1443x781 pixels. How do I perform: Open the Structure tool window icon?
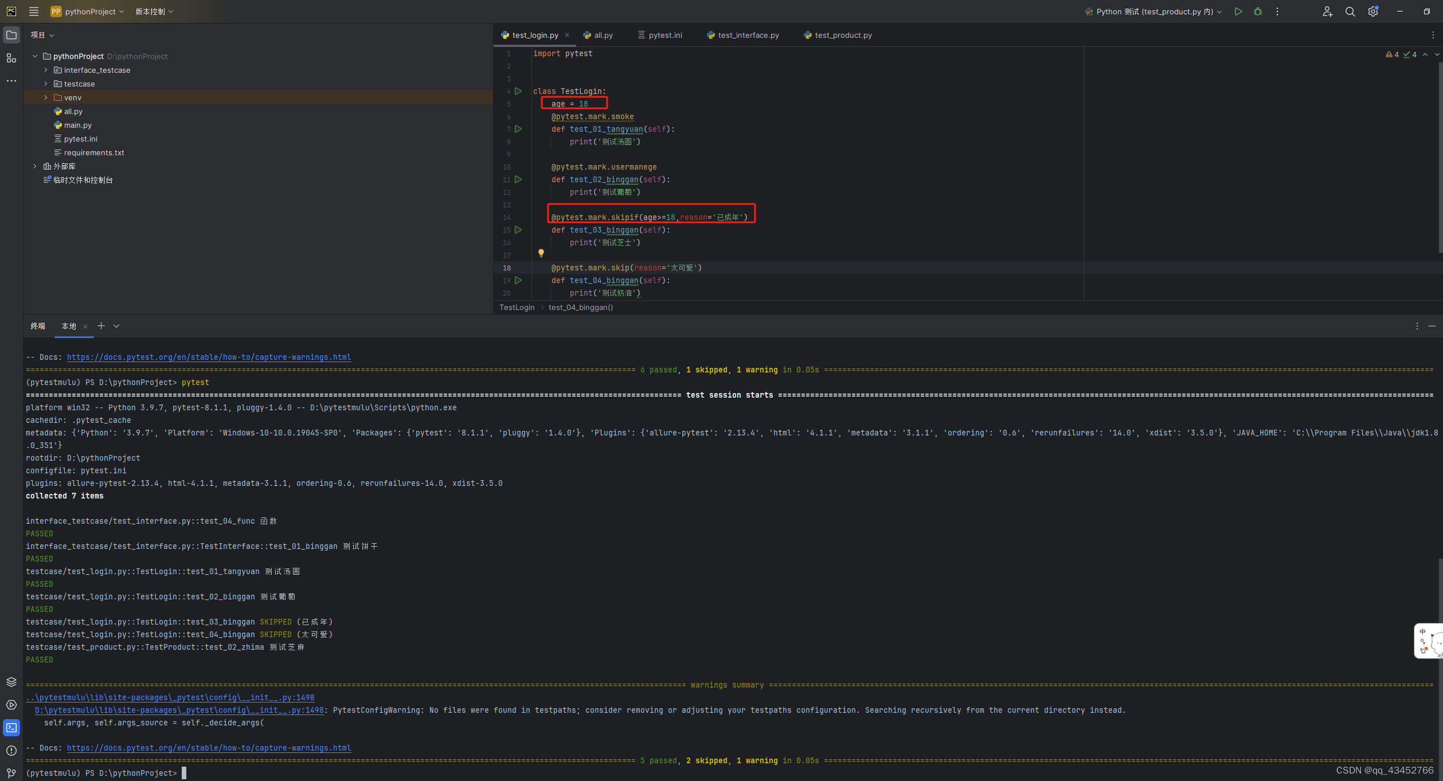[11, 58]
